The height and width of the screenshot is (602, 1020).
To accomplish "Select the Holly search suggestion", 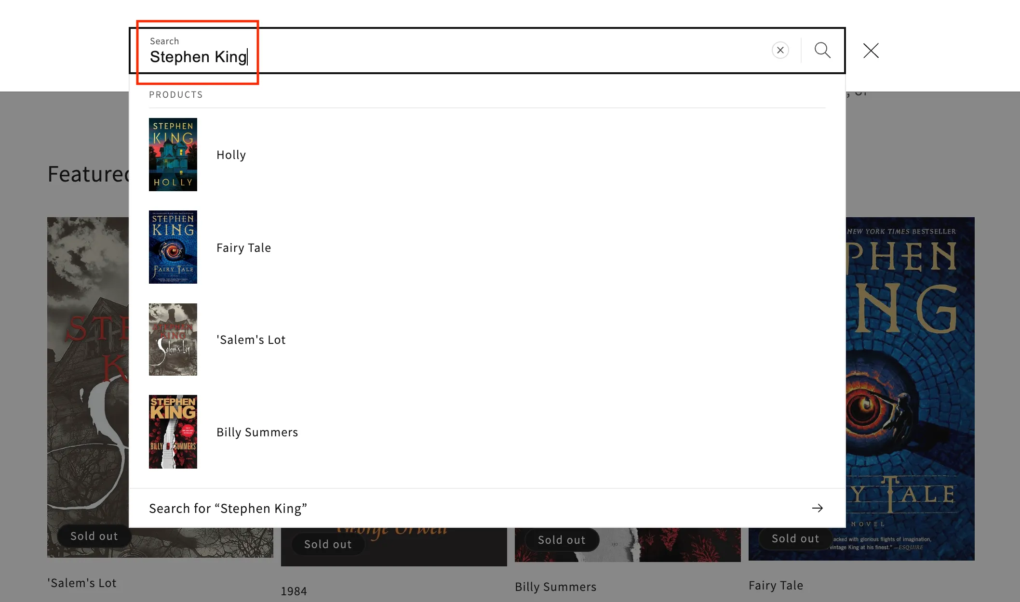I will click(x=231, y=155).
